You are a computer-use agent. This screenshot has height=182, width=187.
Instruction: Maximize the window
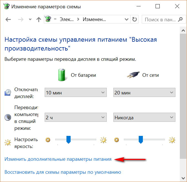coord(157,6)
